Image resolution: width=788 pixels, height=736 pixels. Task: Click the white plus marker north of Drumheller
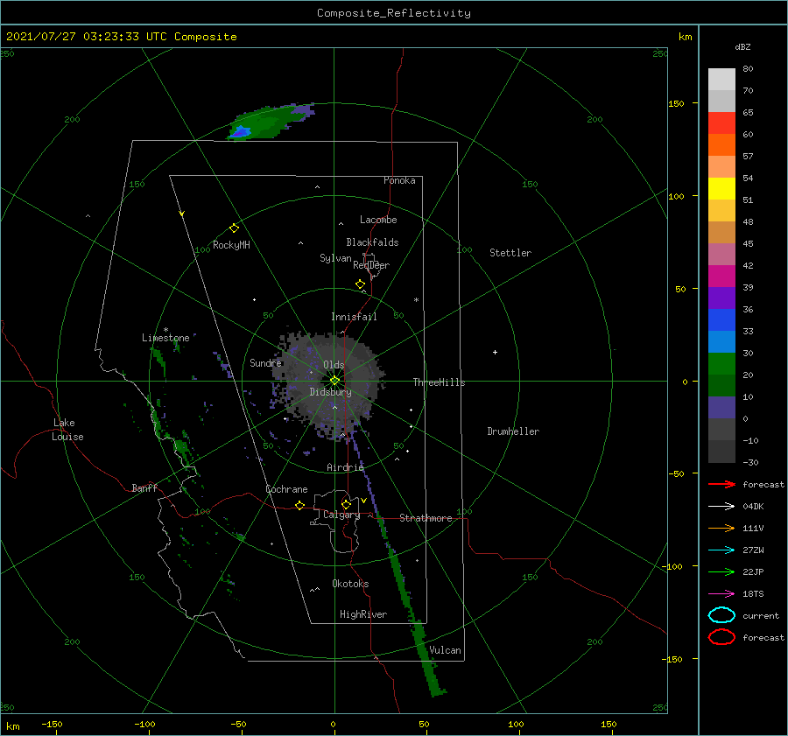(495, 352)
